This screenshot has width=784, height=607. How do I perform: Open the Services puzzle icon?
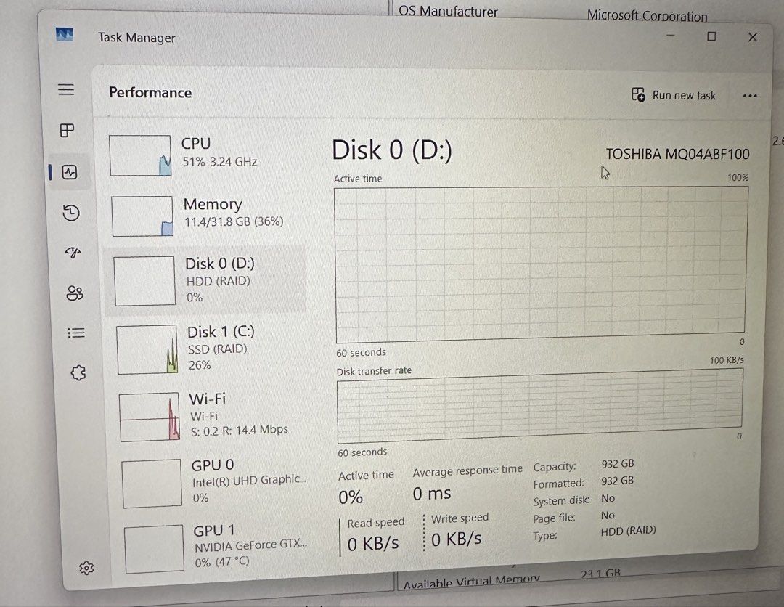[78, 372]
